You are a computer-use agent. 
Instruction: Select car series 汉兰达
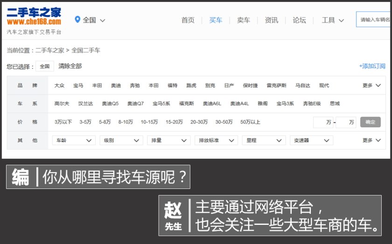(x=85, y=104)
